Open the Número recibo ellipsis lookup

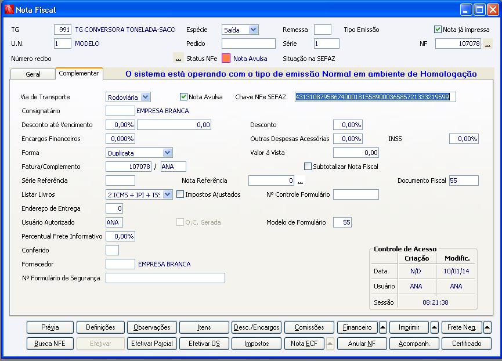(178, 58)
